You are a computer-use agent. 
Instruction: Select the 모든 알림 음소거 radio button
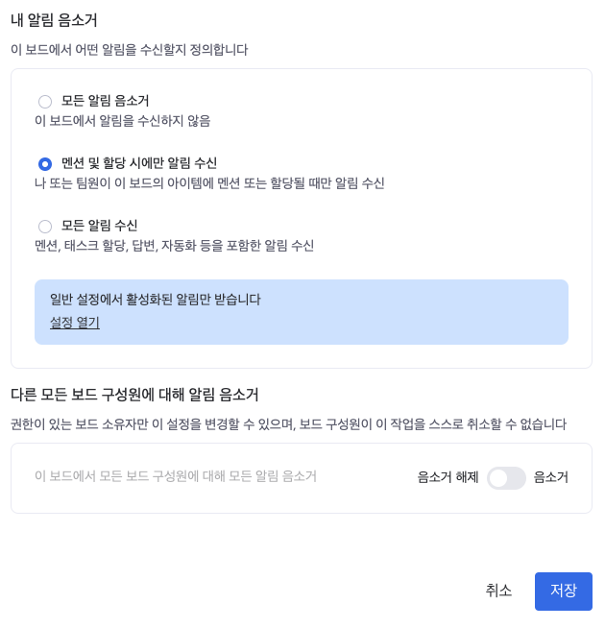45,102
